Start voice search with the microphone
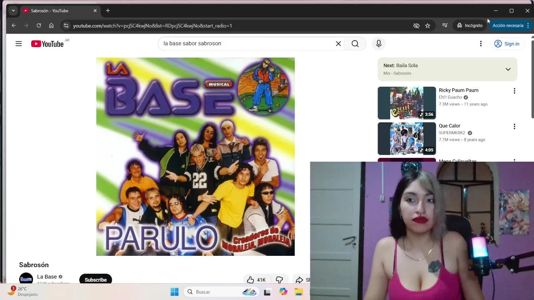Viewport: 534px width, 300px height. (379, 43)
